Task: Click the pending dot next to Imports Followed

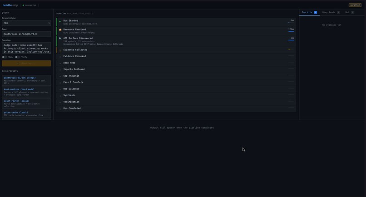Action: (x=60, y=70)
